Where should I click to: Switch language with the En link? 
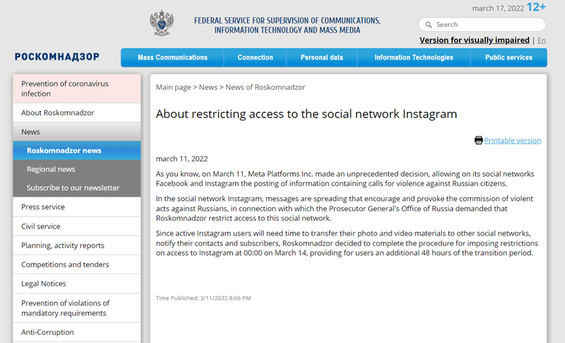point(541,41)
